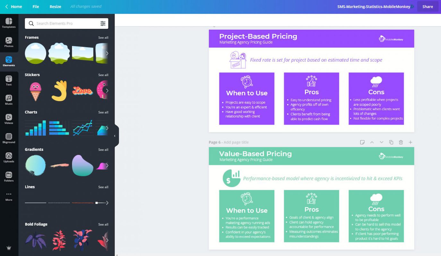Show more Stickers with the chevron
Viewport: 441px width, 256px height.
point(108,91)
